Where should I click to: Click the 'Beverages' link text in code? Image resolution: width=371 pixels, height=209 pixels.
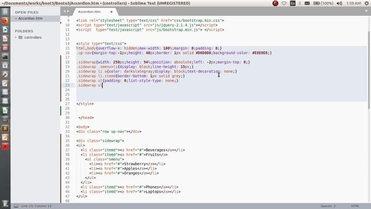[x=155, y=150]
